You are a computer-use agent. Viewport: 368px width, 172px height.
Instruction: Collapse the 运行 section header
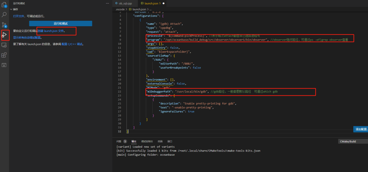click(14, 9)
